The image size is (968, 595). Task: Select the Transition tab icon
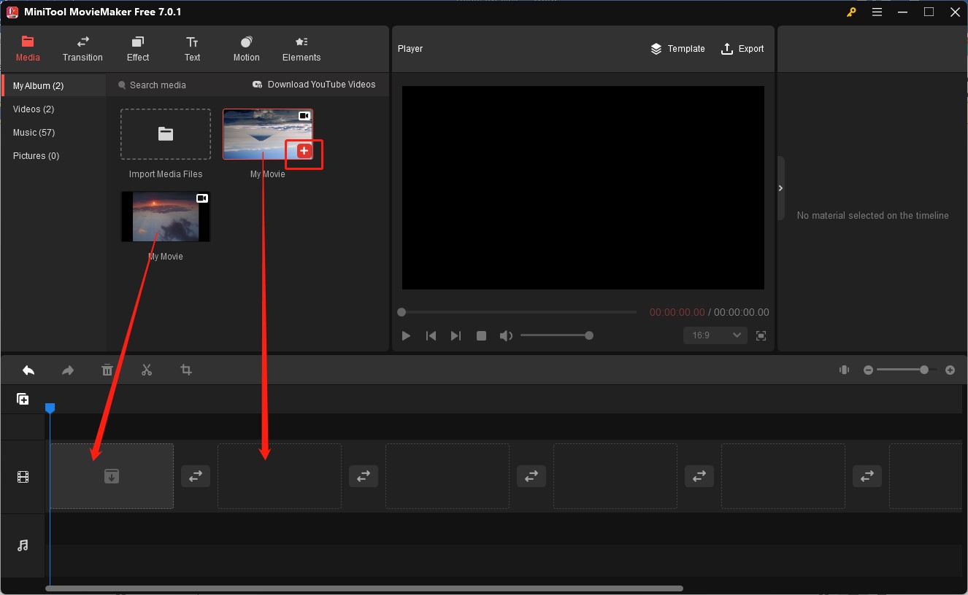click(x=82, y=42)
